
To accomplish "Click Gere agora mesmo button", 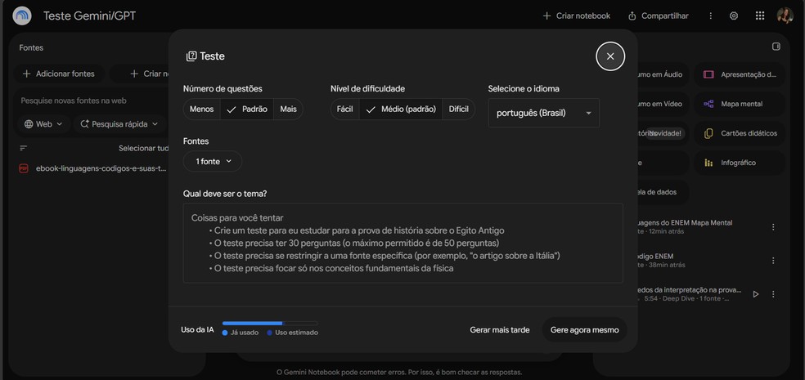I will pos(584,330).
